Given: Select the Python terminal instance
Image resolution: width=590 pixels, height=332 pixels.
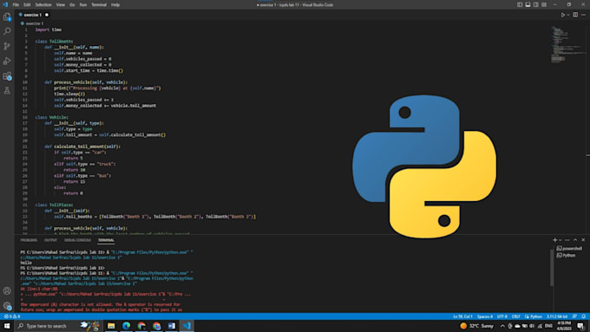Looking at the screenshot, I should (567, 256).
